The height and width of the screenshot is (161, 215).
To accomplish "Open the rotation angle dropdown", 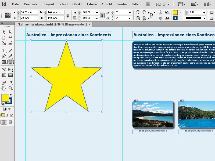I will click(130, 13).
